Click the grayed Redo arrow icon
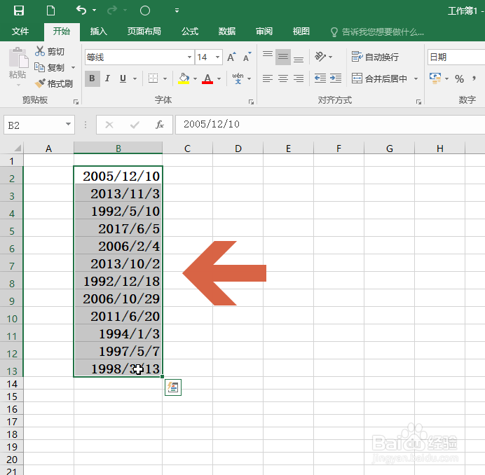485x475 pixels. [112, 11]
